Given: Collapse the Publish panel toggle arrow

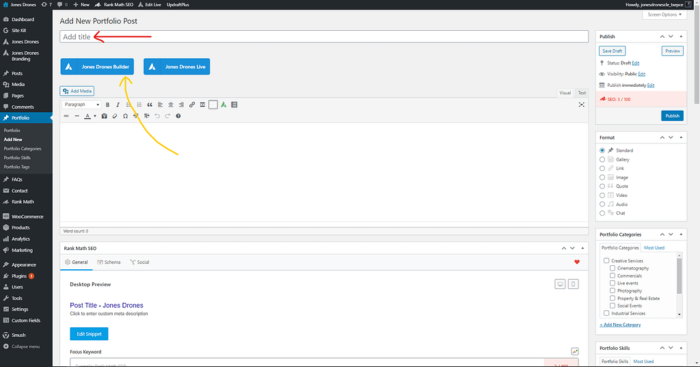Looking at the screenshot, I should pyautogui.click(x=681, y=37).
